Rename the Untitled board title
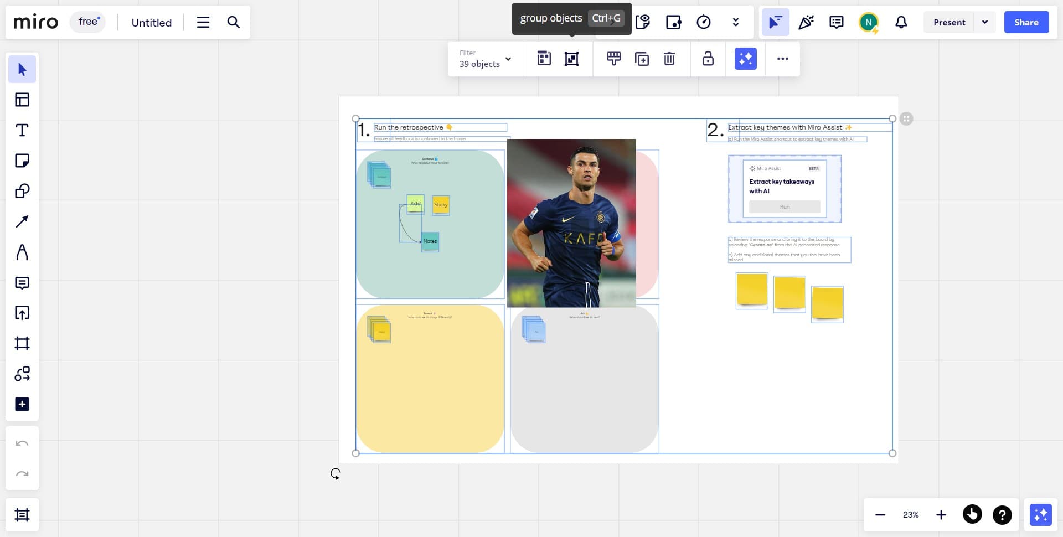 tap(151, 22)
